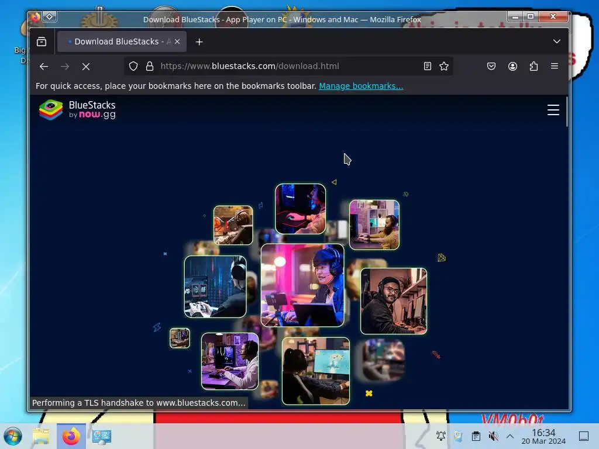The image size is (599, 449).
Task: Open Firefox View in the tab bar
Action: click(x=42, y=42)
